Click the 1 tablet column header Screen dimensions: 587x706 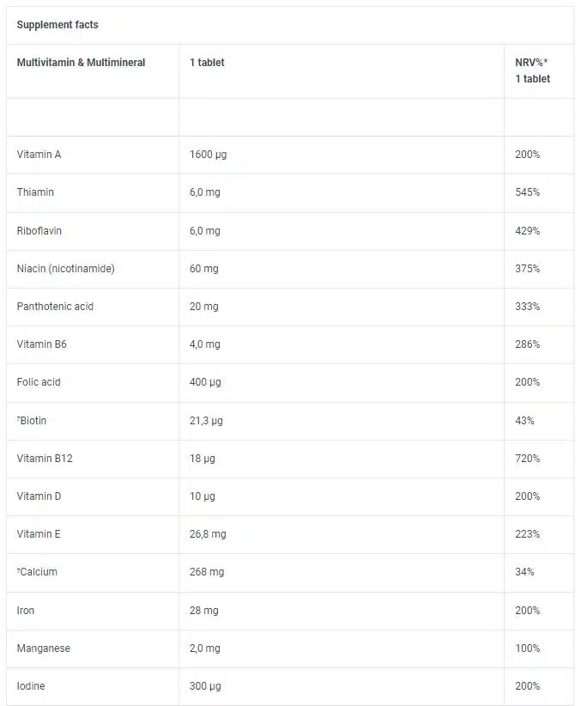[x=207, y=63]
